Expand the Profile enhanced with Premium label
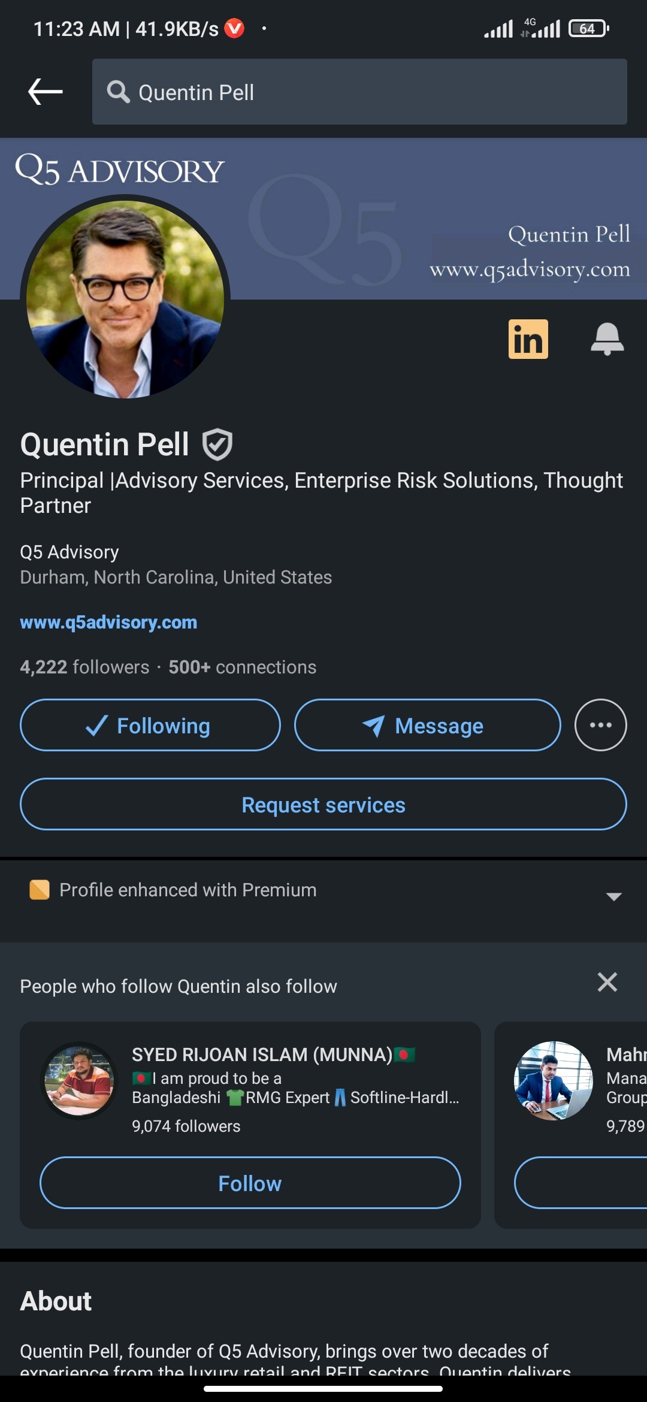This screenshot has height=1402, width=647. (188, 890)
